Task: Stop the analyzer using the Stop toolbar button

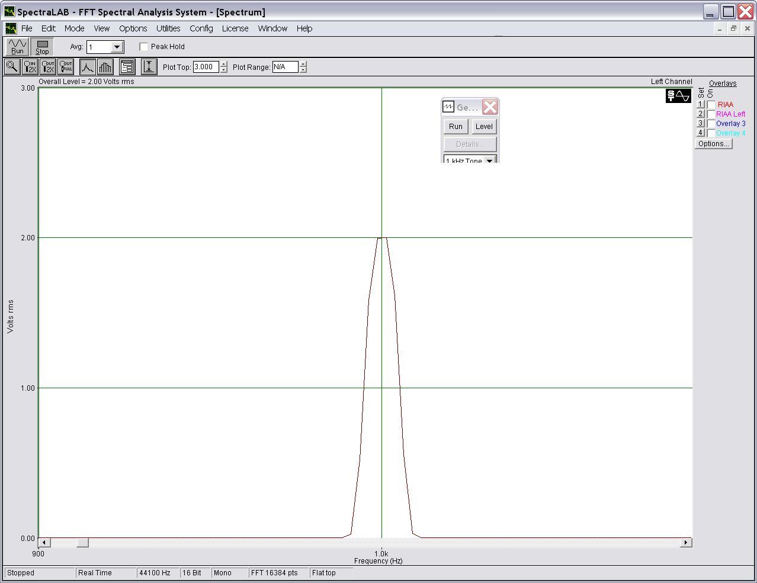Action: [x=42, y=47]
